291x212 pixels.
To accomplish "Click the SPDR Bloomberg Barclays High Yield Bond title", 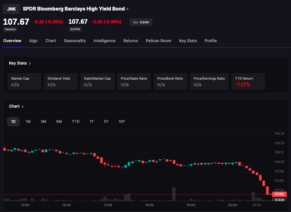I will (74, 9).
